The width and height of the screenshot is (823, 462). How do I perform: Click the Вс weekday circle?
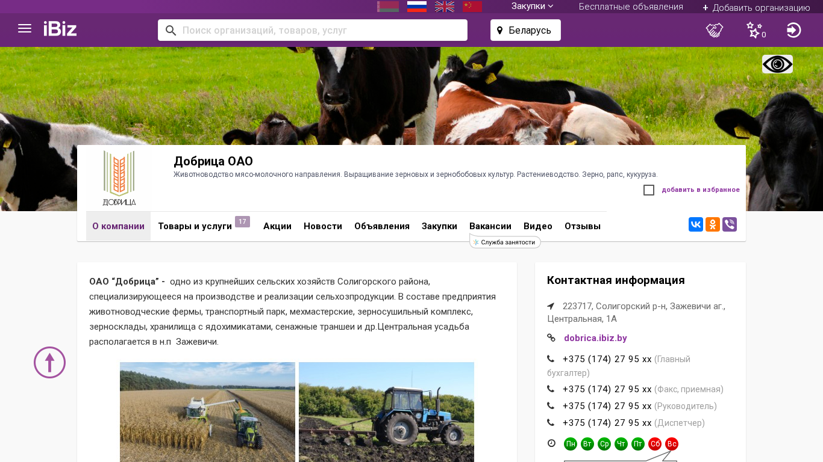point(672,444)
